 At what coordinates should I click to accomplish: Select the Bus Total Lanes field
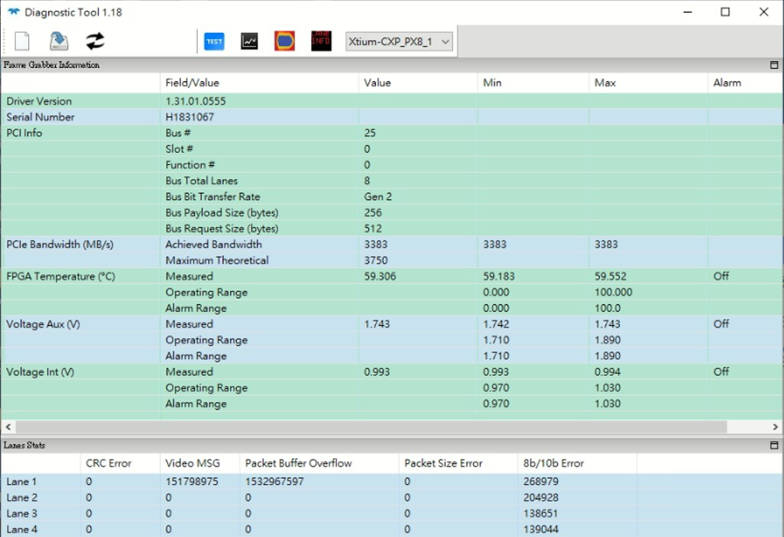(202, 181)
